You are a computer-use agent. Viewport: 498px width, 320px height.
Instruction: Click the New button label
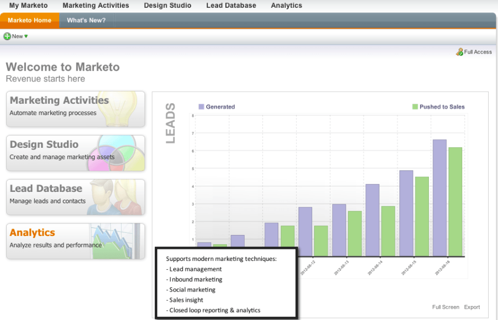tap(17, 36)
